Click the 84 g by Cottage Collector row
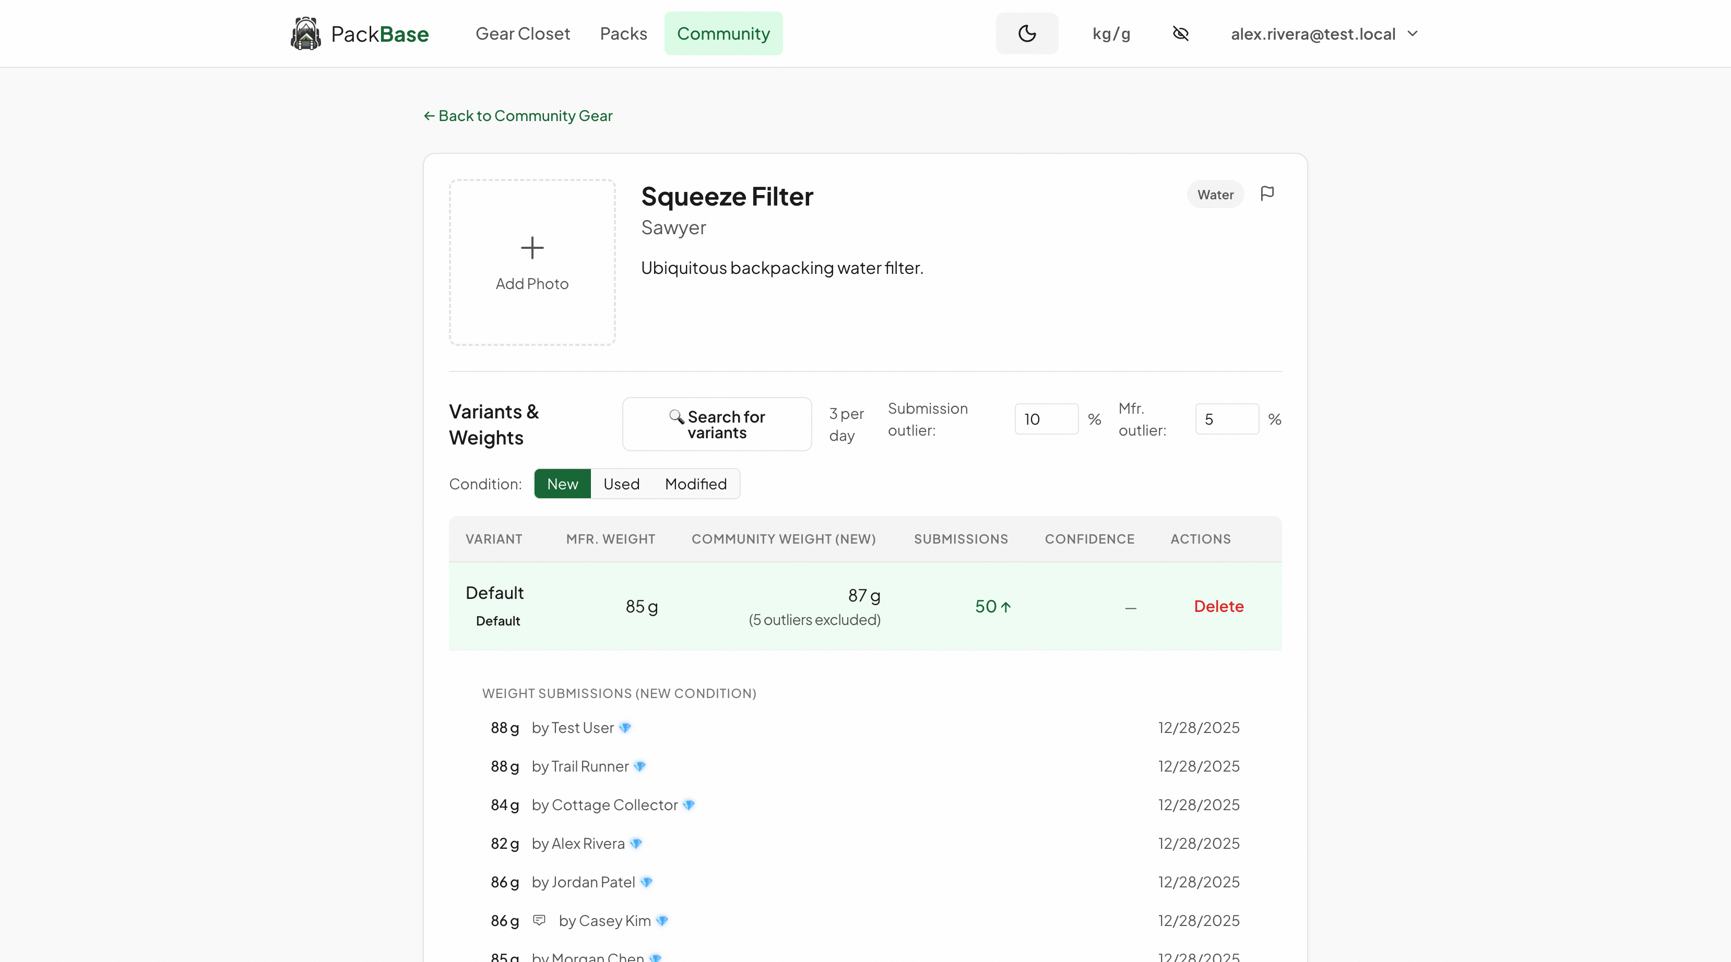The image size is (1731, 962). coord(865,805)
